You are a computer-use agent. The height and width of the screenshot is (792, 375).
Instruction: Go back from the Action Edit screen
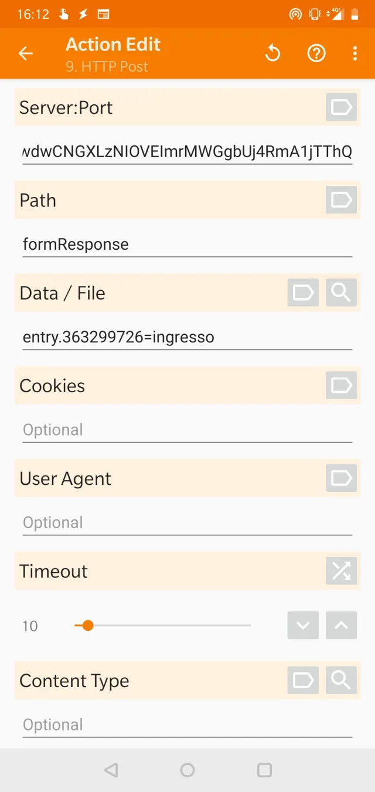26,53
